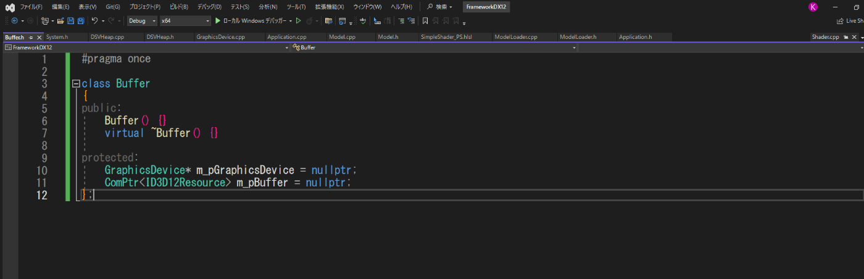Open the new project dropdown arrow

click(x=52, y=20)
